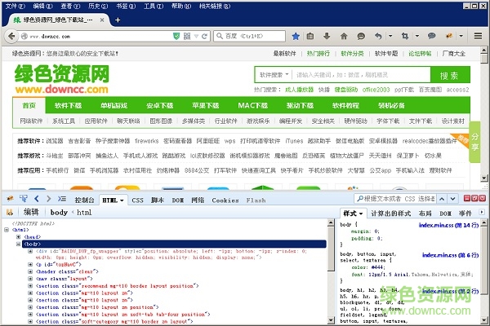Screen dimensions: 490x326
Task: Collapse the html node in the tree
Action: (x=7, y=230)
